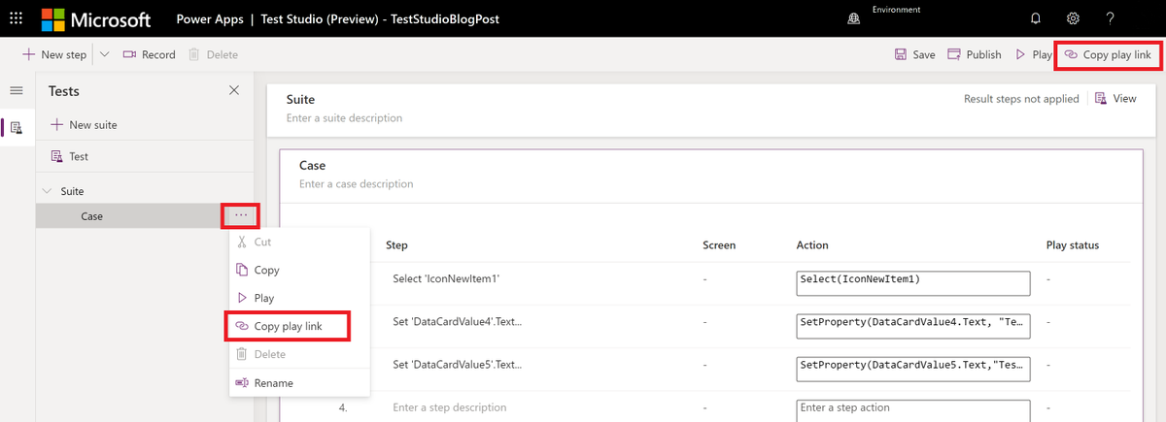Viewport: 1166px width, 422px height.
Task: Choose Play in the context menu
Action: 263,299
